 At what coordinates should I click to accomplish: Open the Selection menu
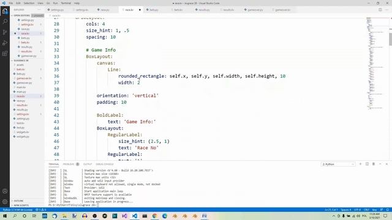point(29,3)
